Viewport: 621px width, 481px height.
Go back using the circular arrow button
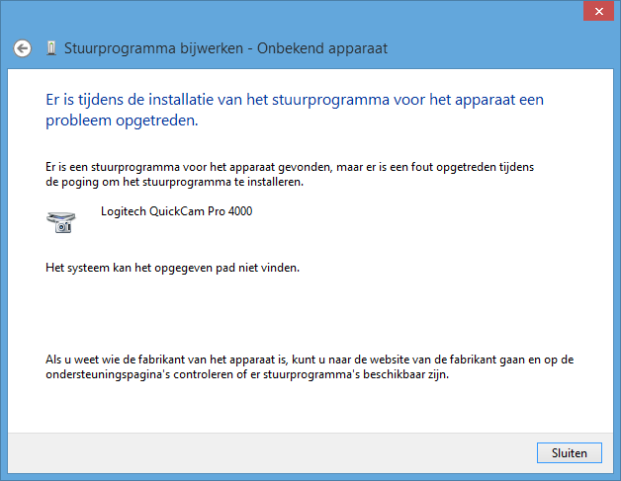22,48
